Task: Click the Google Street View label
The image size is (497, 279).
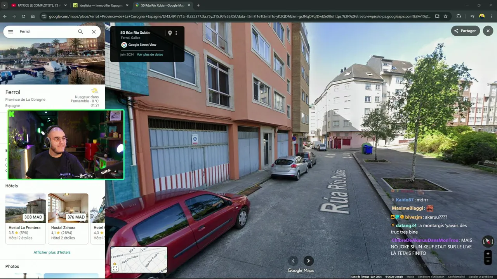Action: coord(142,45)
